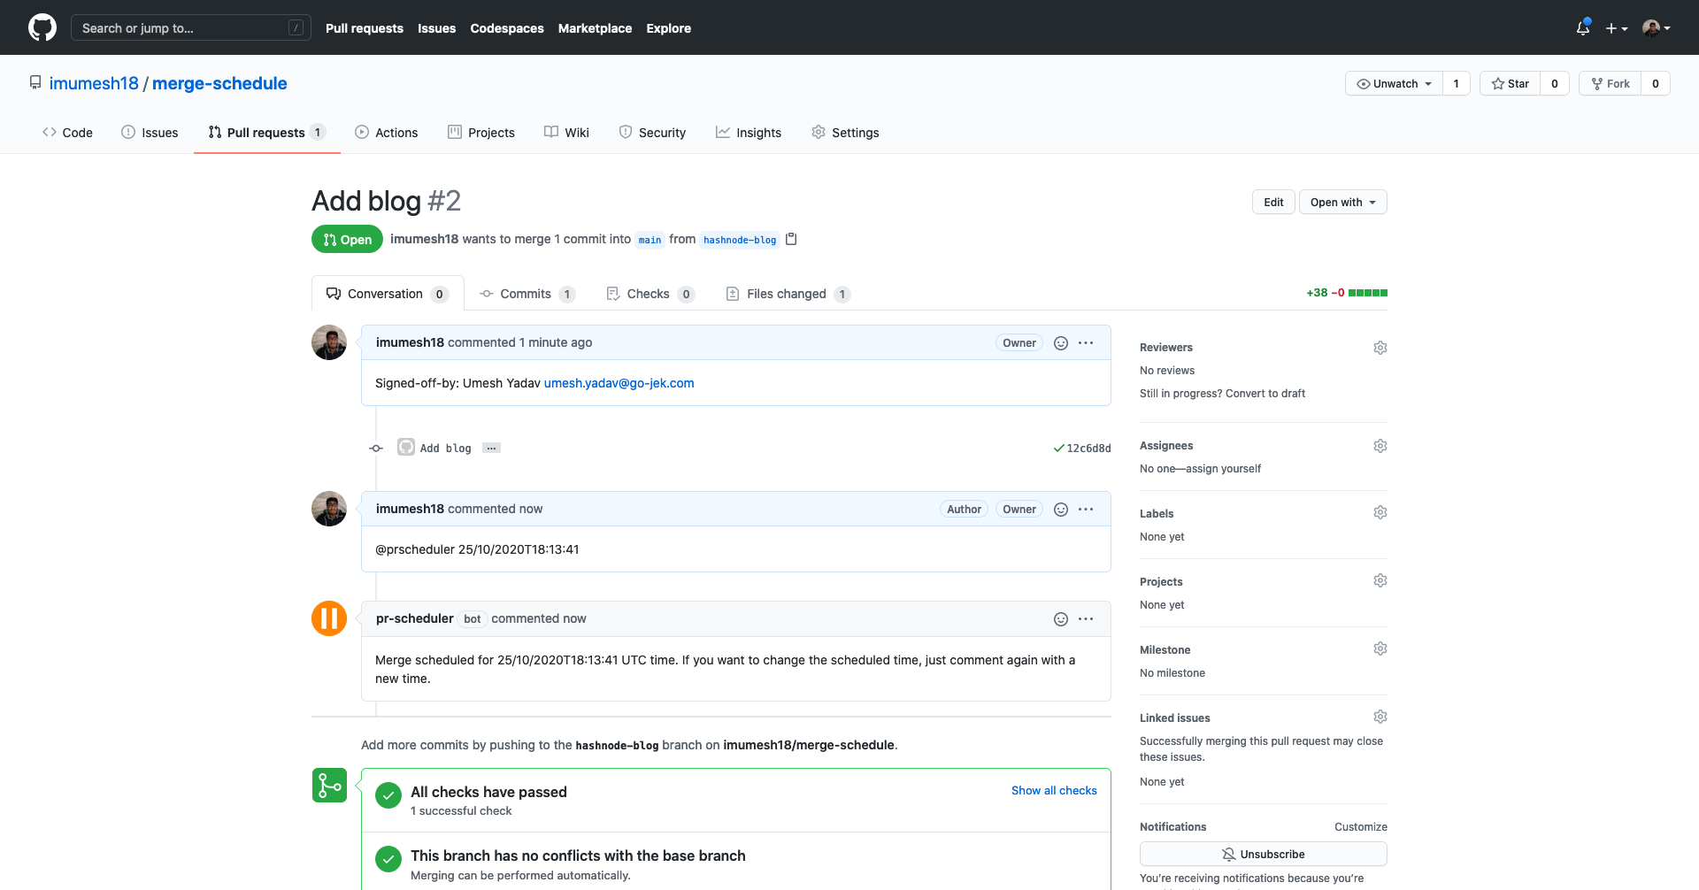This screenshot has width=1699, height=890.
Task: Unsubscribe from pull request notifications
Action: [x=1263, y=854]
